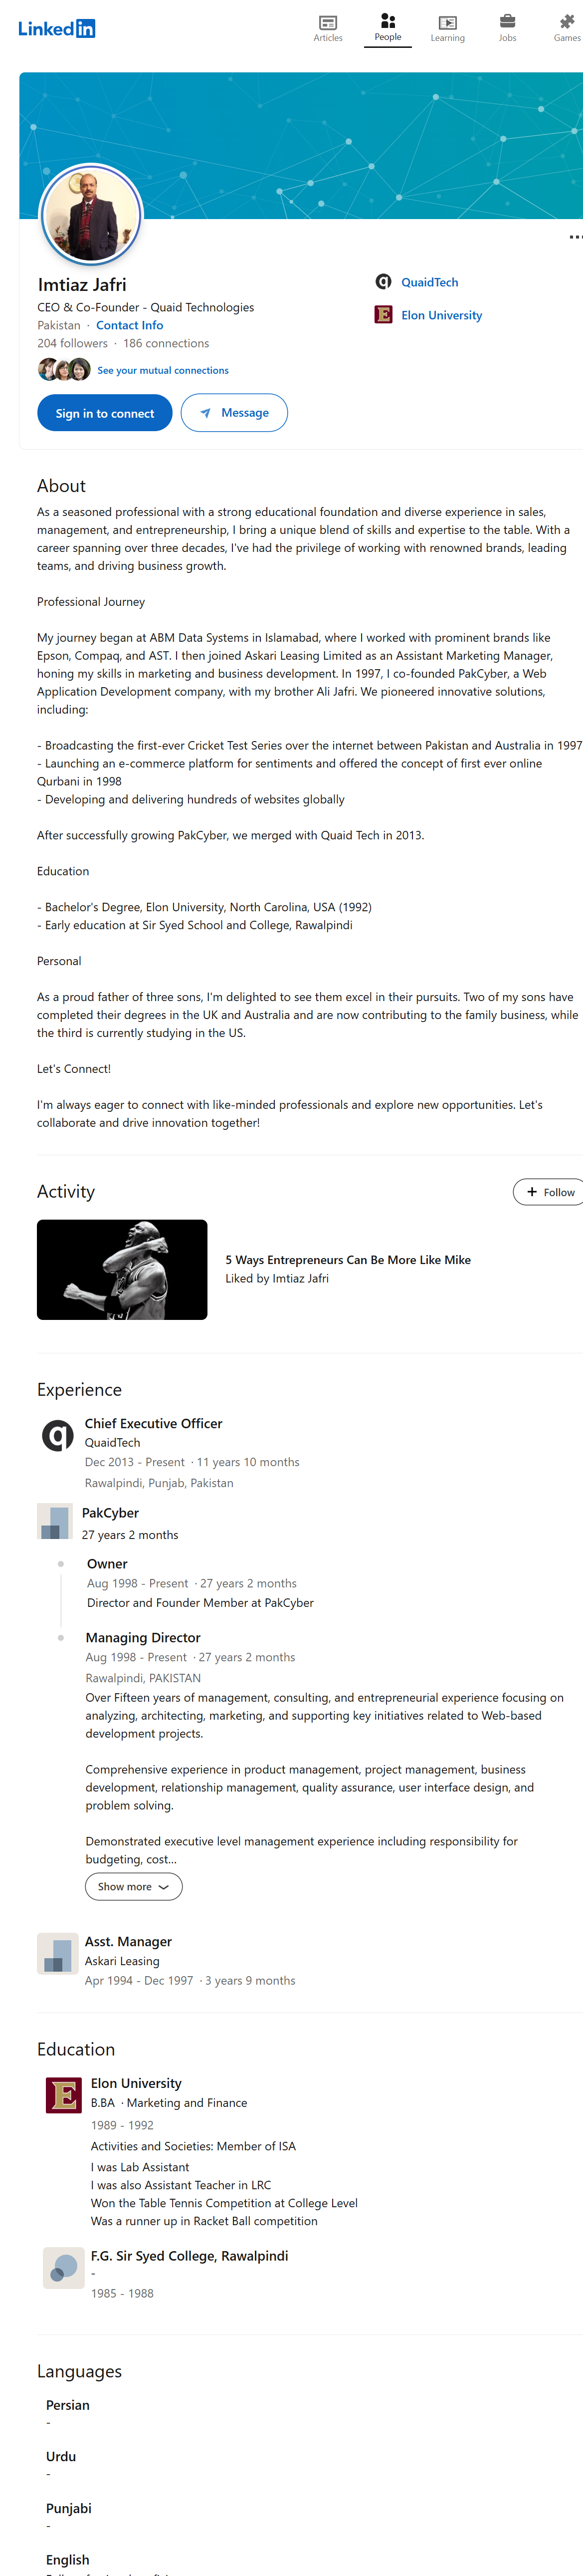Open the three-dot more options menu
Viewport: 583px width, 2576px height.
(x=575, y=237)
